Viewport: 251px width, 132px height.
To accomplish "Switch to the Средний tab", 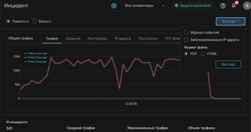I will point(73,38).
